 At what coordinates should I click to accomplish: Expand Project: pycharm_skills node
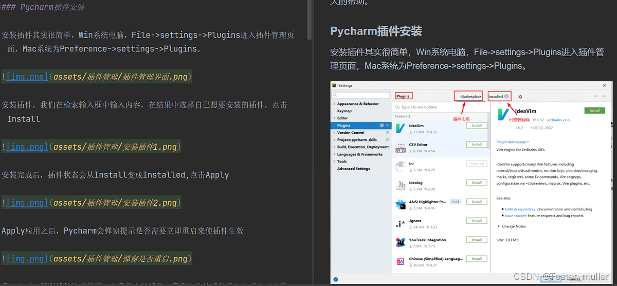click(334, 140)
